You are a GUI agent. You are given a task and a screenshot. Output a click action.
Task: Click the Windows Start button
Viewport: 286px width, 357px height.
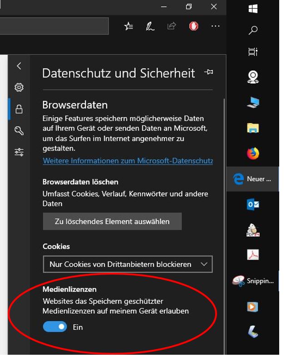pos(253,9)
